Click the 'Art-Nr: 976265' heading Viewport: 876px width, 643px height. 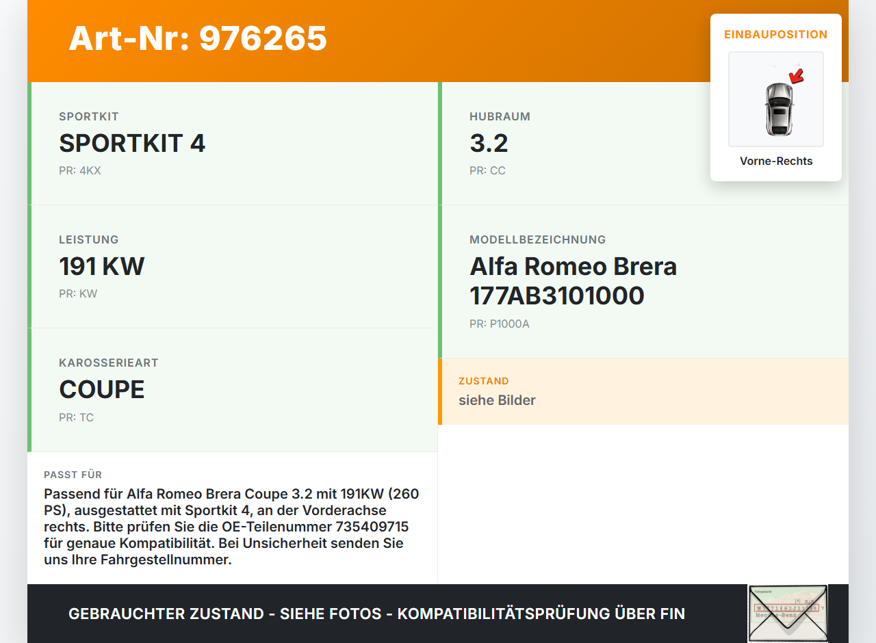[x=197, y=39]
